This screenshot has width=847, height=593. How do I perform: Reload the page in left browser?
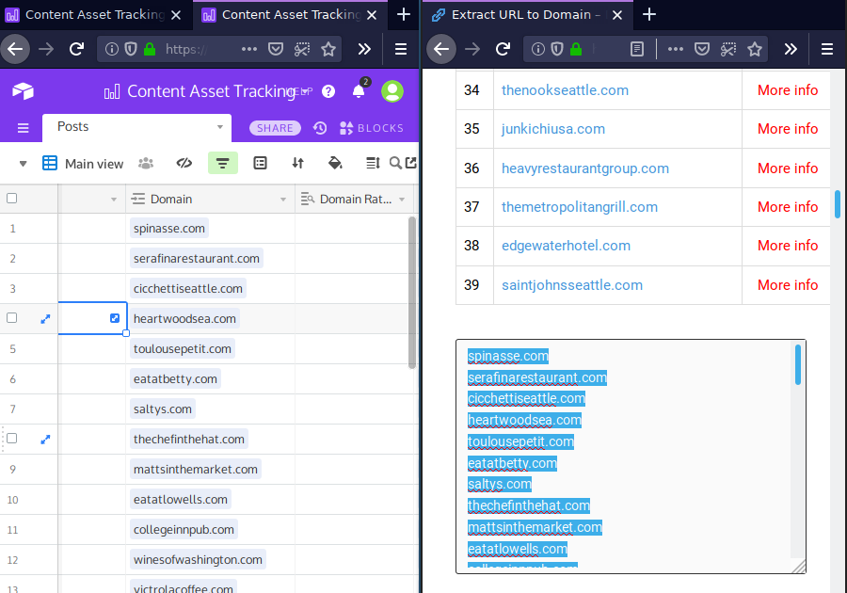pos(77,49)
